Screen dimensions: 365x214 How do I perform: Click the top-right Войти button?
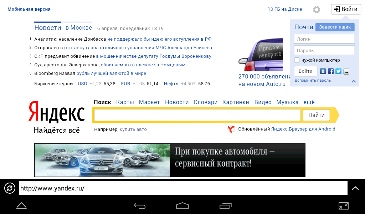point(346,9)
